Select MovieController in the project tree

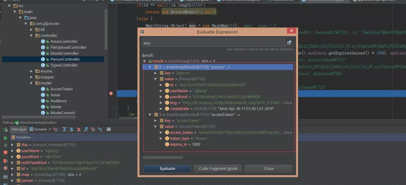[64, 53]
